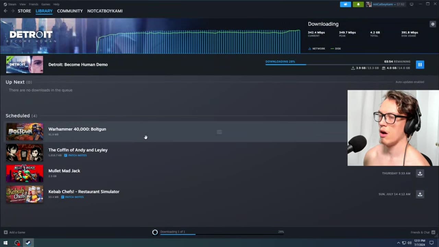Open the red recording app in taskbar
This screenshot has width=439, height=247.
tap(17, 243)
